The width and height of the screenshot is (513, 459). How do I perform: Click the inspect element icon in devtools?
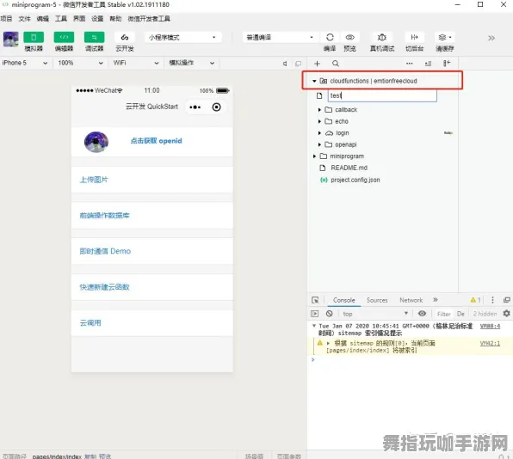[315, 300]
